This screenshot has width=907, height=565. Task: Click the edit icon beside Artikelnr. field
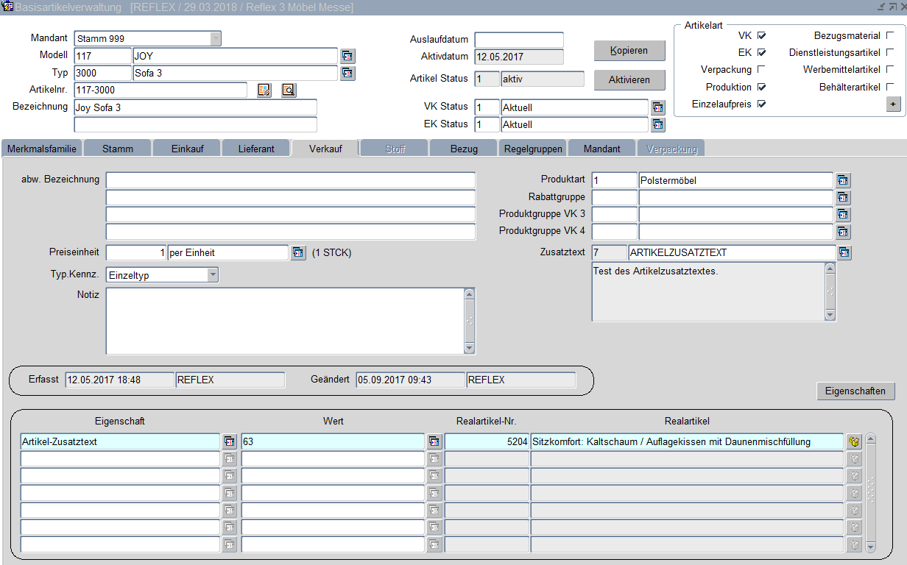coord(264,90)
